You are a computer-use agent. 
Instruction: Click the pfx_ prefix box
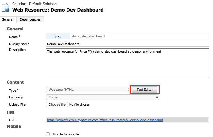coord(58,36)
